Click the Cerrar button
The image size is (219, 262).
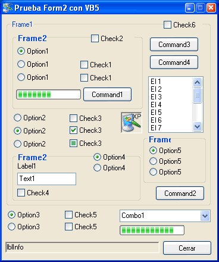(187, 248)
